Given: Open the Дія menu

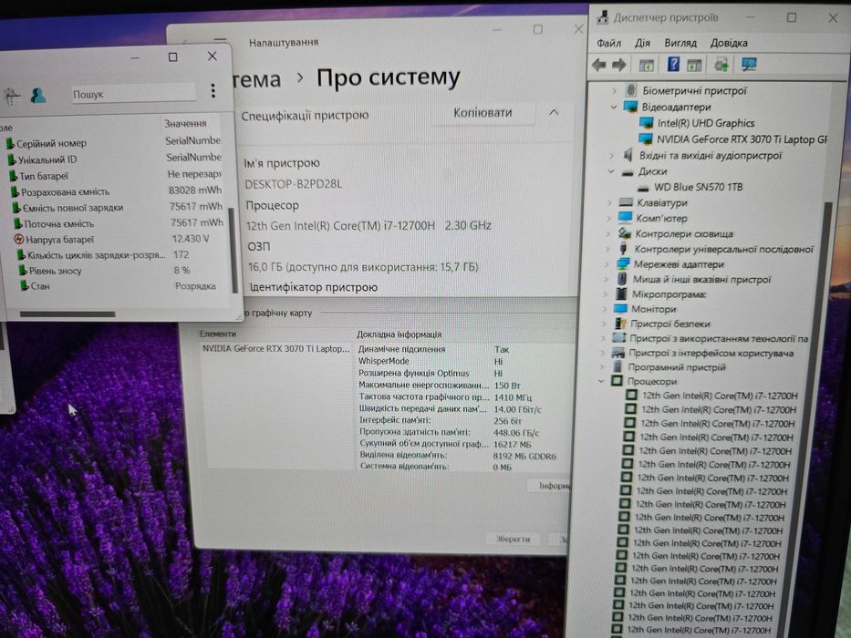Looking at the screenshot, I should pyautogui.click(x=643, y=43).
